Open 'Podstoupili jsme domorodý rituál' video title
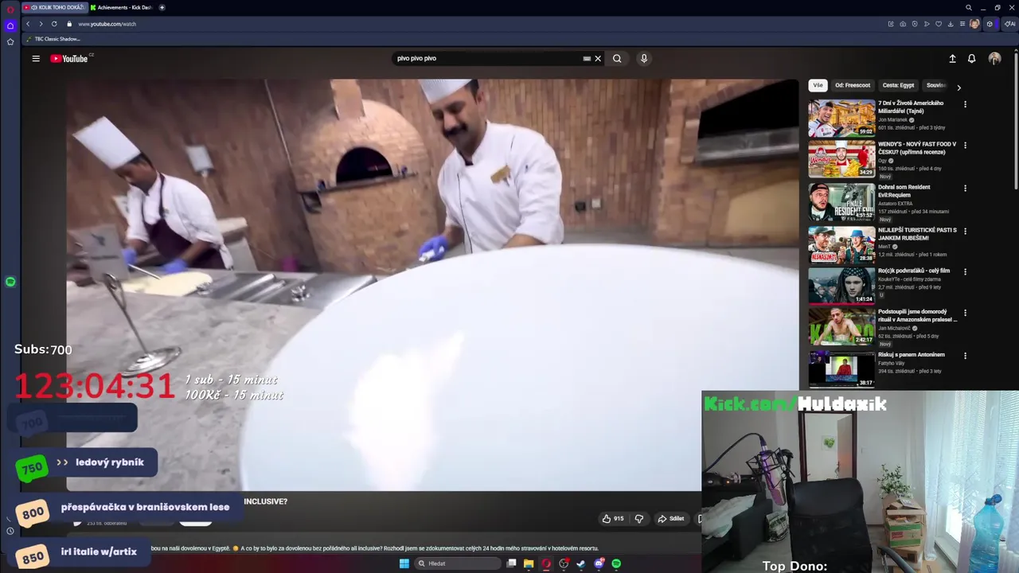The image size is (1019, 573). (x=917, y=315)
